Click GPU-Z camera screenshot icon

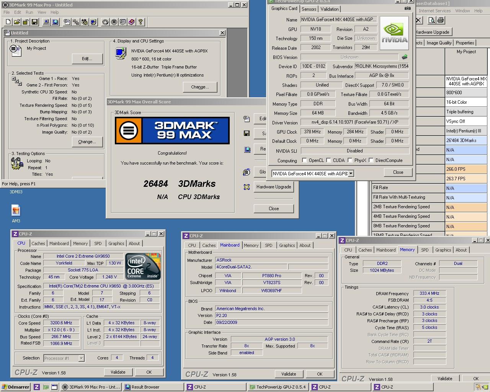click(x=408, y=8)
